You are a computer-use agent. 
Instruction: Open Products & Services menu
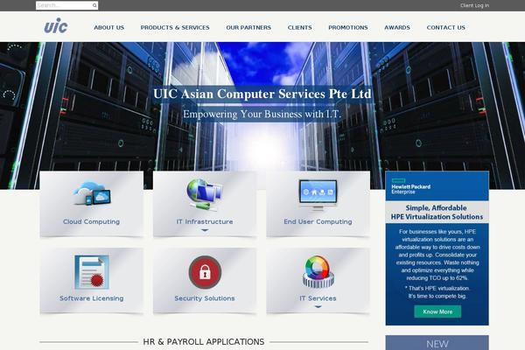click(175, 27)
